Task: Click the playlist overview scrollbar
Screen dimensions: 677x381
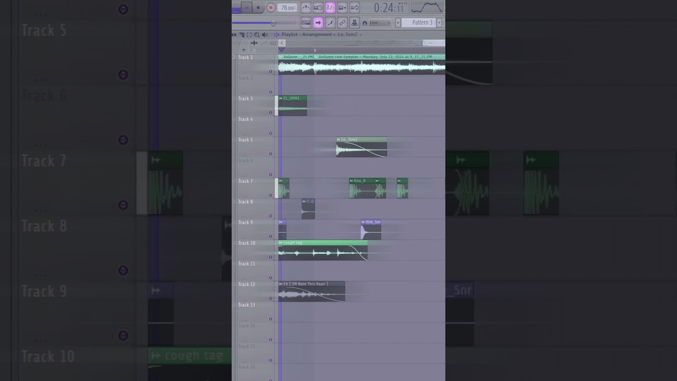Action: pos(365,43)
